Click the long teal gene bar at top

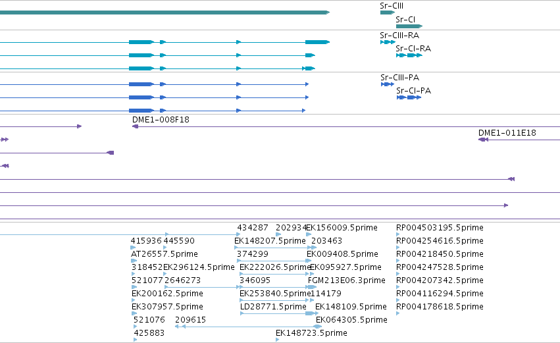[x=165, y=13]
